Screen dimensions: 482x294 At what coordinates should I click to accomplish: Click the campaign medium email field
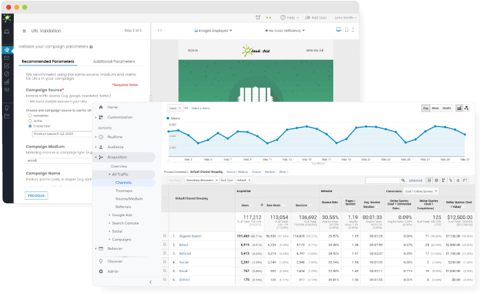pos(59,160)
